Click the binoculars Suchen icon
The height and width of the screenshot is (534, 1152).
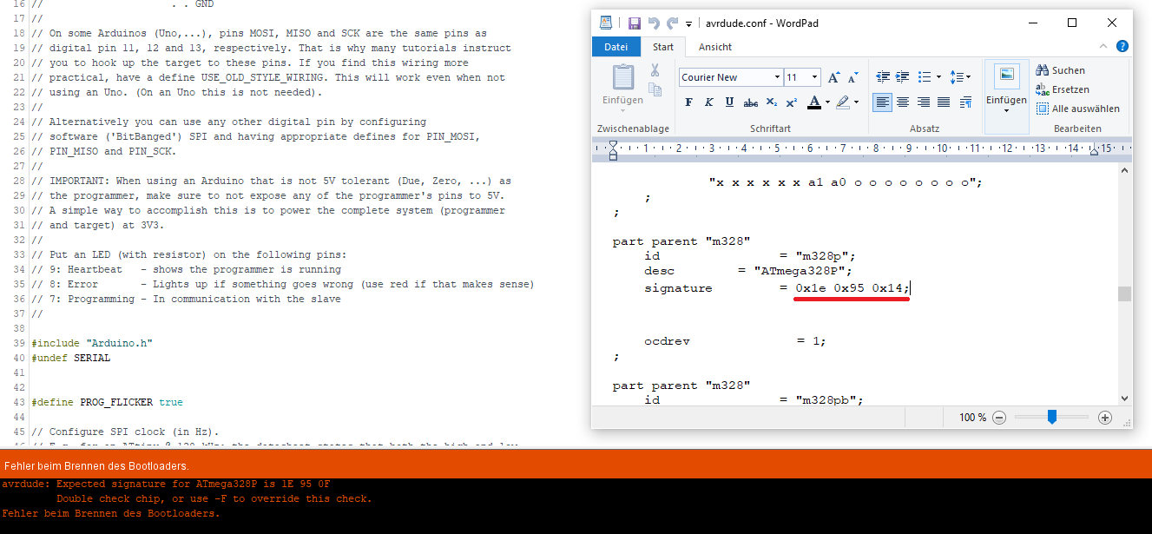tap(1043, 70)
